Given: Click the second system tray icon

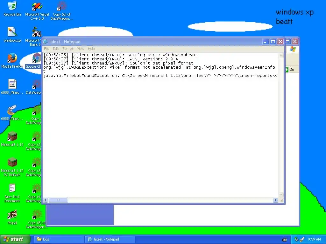Looking at the screenshot, I should pyautogui.click(x=302, y=240).
